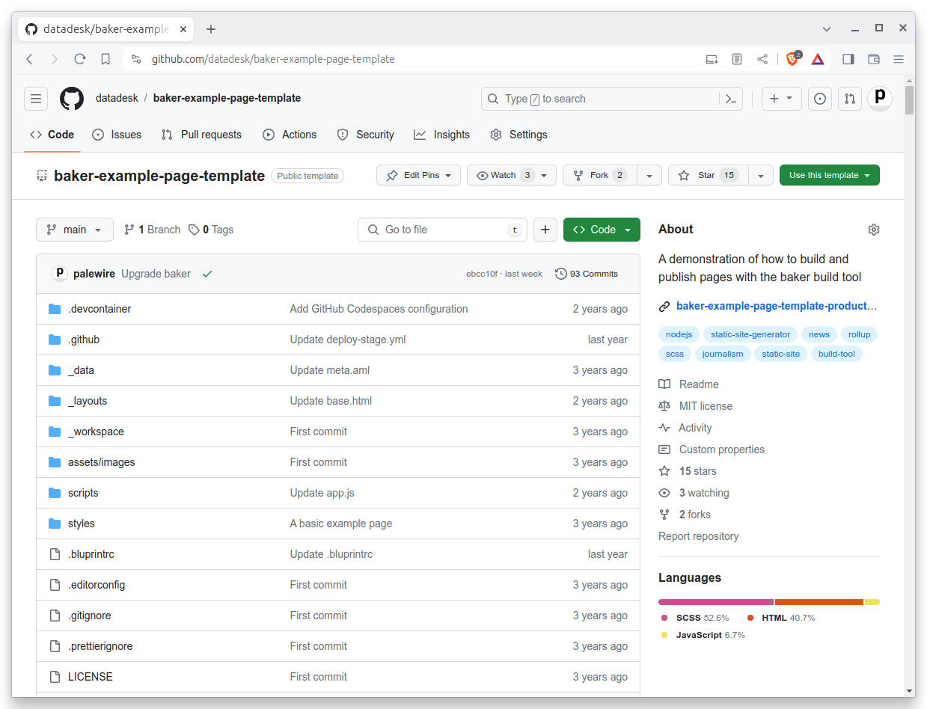Viewport: 927px width, 709px height.
Task: Open the baker-example-page-template-production link
Action: (x=777, y=306)
